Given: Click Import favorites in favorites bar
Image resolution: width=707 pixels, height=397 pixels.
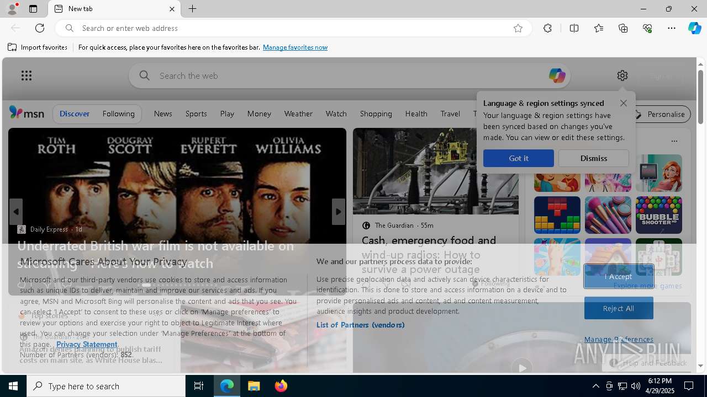Looking at the screenshot, I should (38, 47).
